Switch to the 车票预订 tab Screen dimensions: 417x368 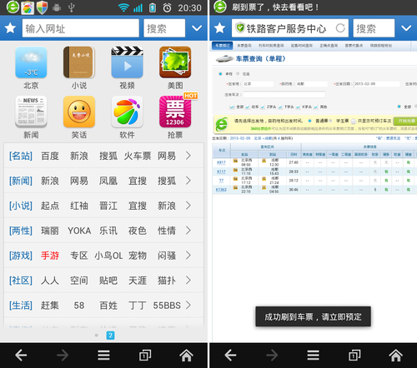pyautogui.click(x=223, y=46)
